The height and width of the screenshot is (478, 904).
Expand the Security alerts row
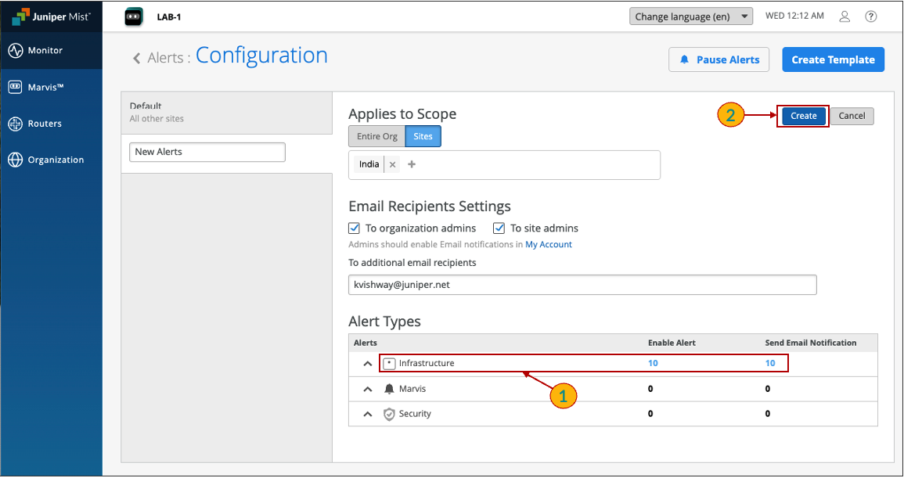pyautogui.click(x=368, y=414)
